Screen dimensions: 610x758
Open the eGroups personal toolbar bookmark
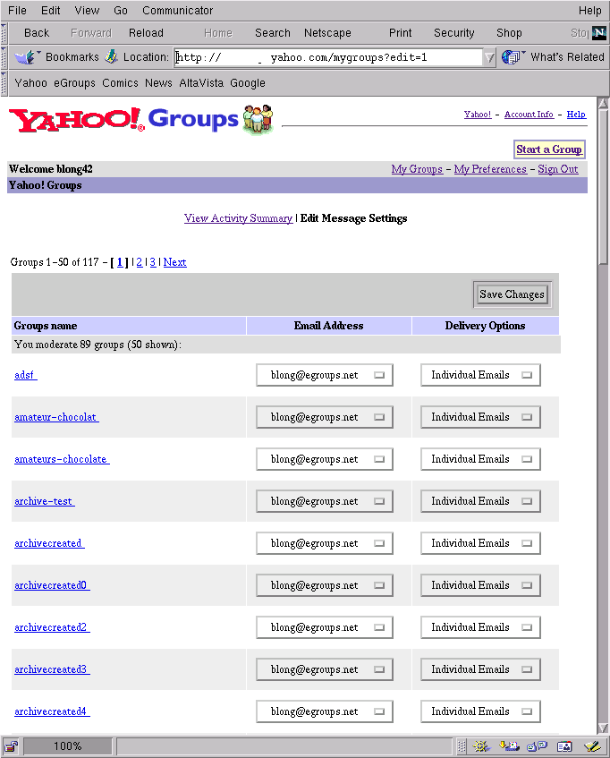click(74, 83)
